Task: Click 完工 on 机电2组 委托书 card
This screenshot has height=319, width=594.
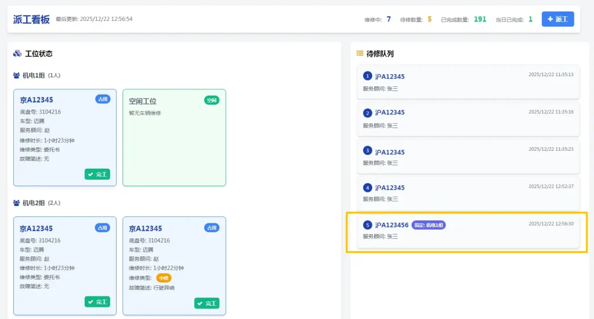Action: [x=97, y=302]
